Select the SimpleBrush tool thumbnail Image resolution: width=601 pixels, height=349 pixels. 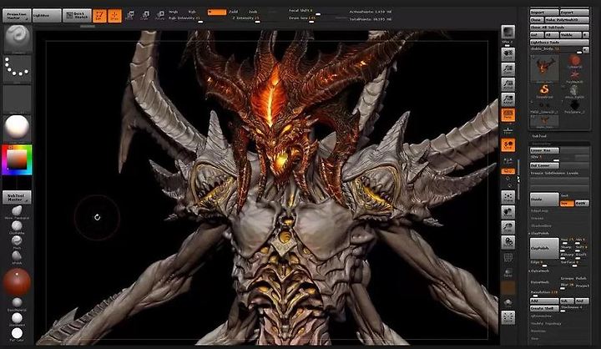point(544,90)
